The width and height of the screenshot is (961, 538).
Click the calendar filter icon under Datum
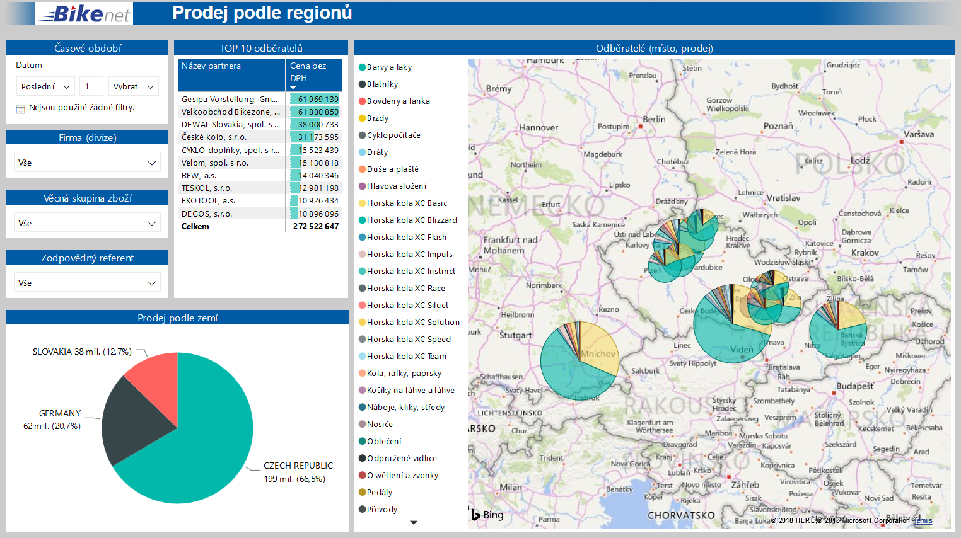(x=20, y=109)
